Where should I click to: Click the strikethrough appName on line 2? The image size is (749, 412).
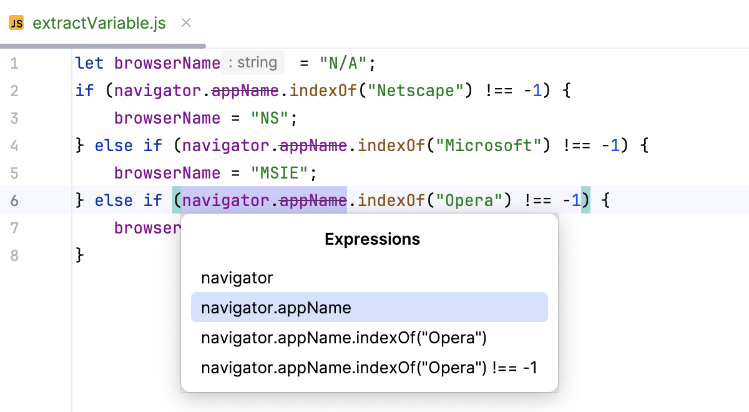point(245,90)
